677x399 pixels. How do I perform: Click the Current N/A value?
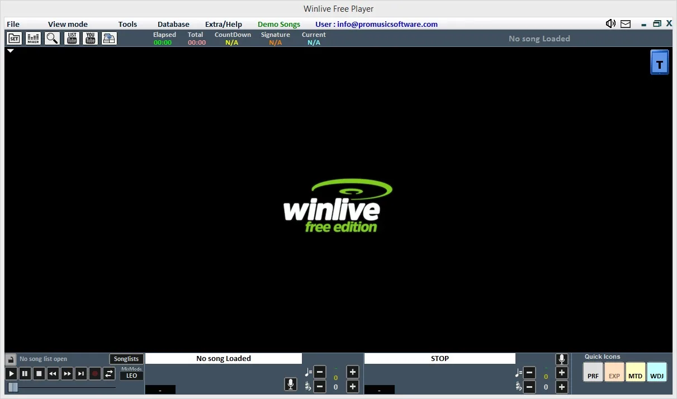tap(314, 42)
